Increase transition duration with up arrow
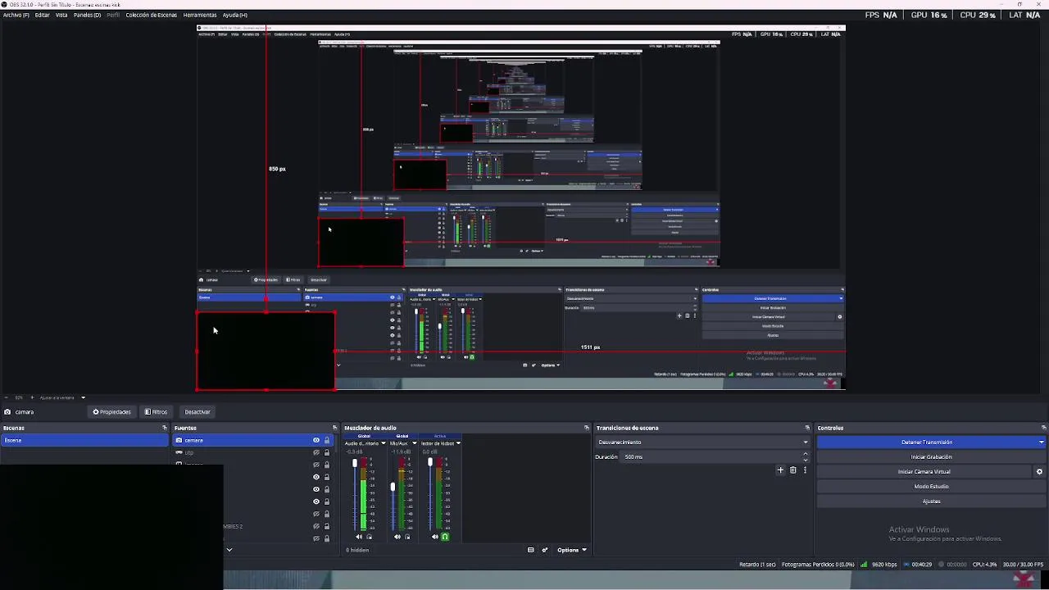This screenshot has width=1049, height=590. coord(805,454)
